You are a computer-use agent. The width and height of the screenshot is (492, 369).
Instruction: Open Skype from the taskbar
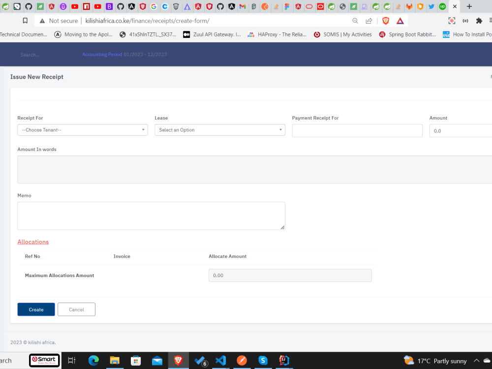pos(263,360)
